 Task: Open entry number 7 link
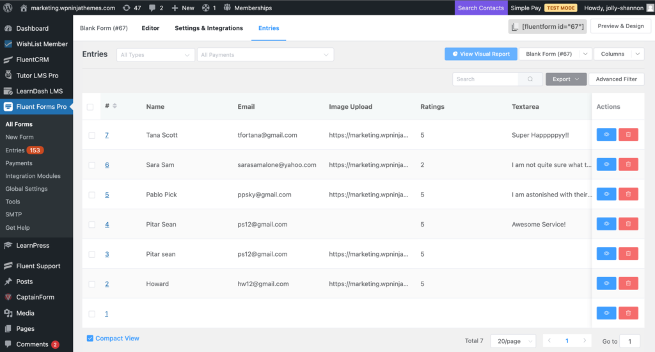click(107, 135)
